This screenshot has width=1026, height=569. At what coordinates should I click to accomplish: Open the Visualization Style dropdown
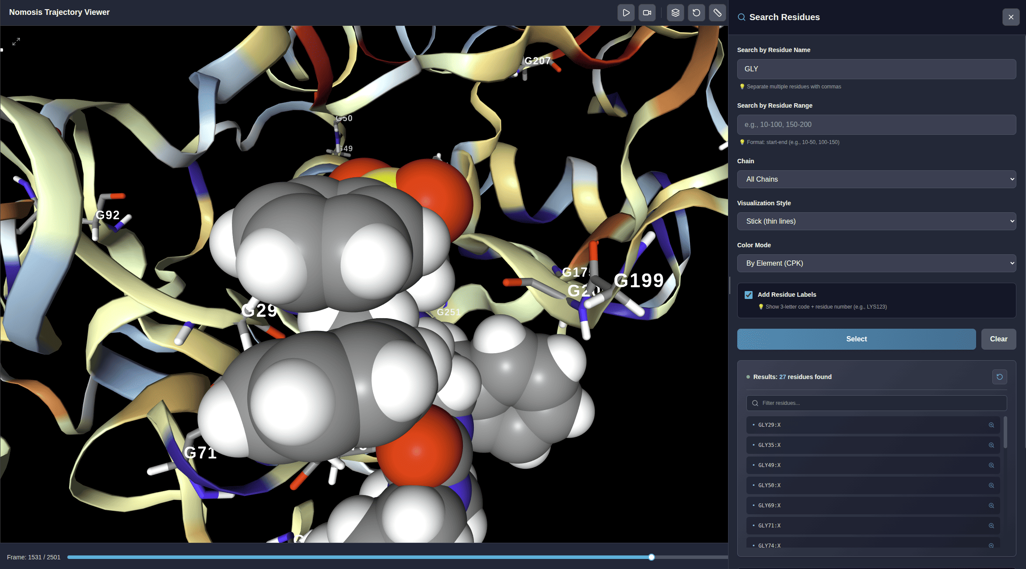(x=876, y=221)
